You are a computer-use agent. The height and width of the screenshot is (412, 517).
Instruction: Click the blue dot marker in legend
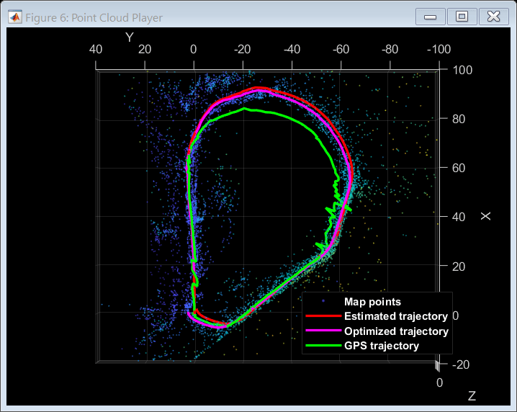click(323, 302)
